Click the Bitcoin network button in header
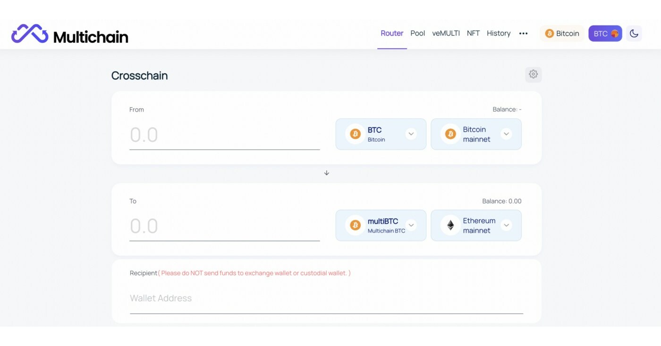Screen dimensions: 661x346 click(x=562, y=34)
